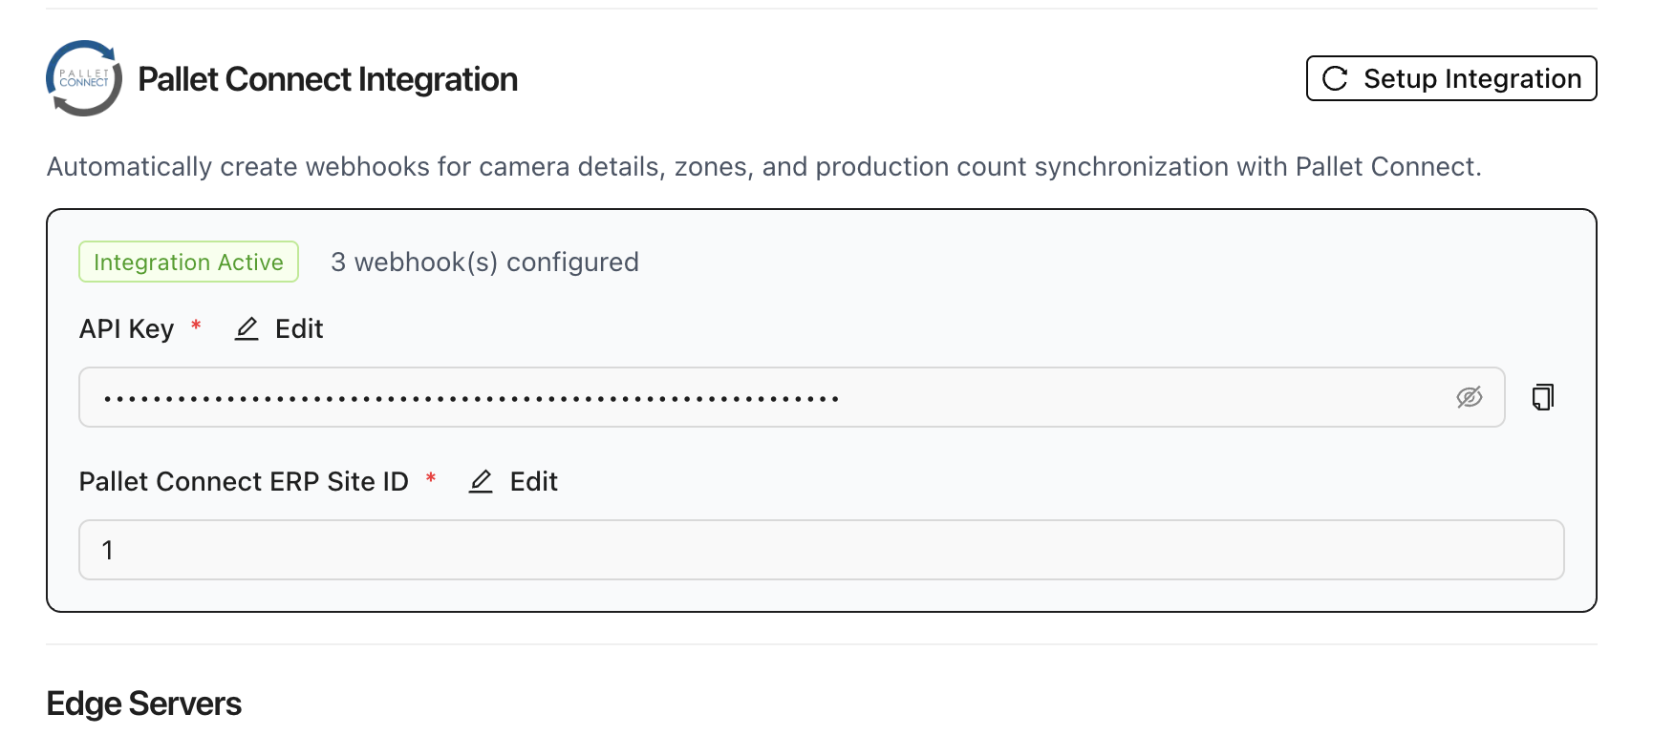The image size is (1653, 735).
Task: Click the red asterisk next to ERP Site ID
Action: click(x=432, y=481)
